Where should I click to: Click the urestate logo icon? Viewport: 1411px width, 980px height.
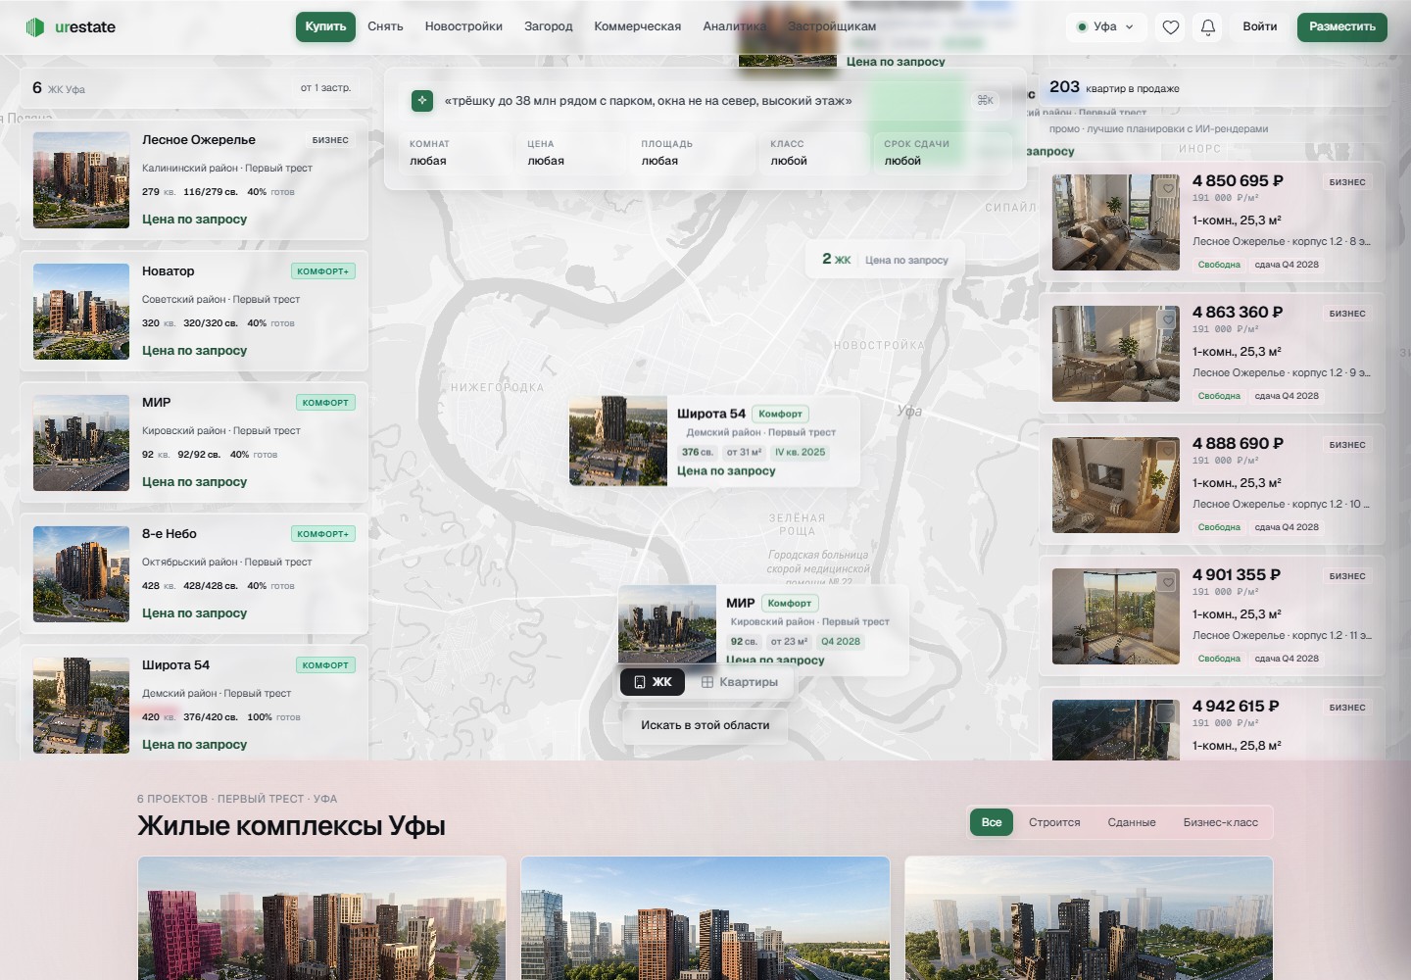coord(35,27)
